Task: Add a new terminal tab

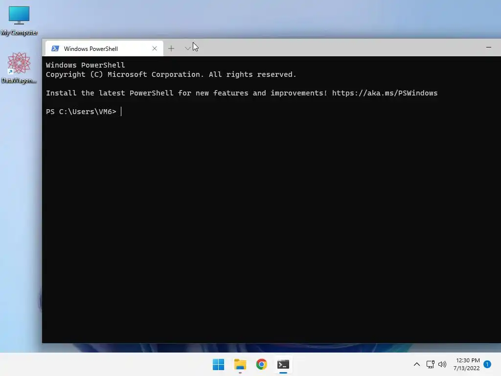Action: click(x=171, y=48)
